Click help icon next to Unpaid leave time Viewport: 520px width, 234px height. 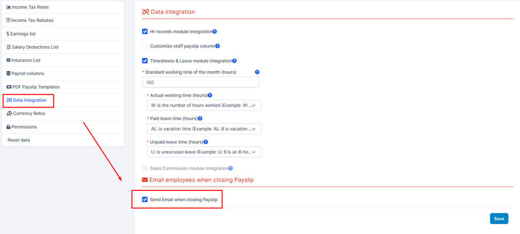click(x=206, y=142)
